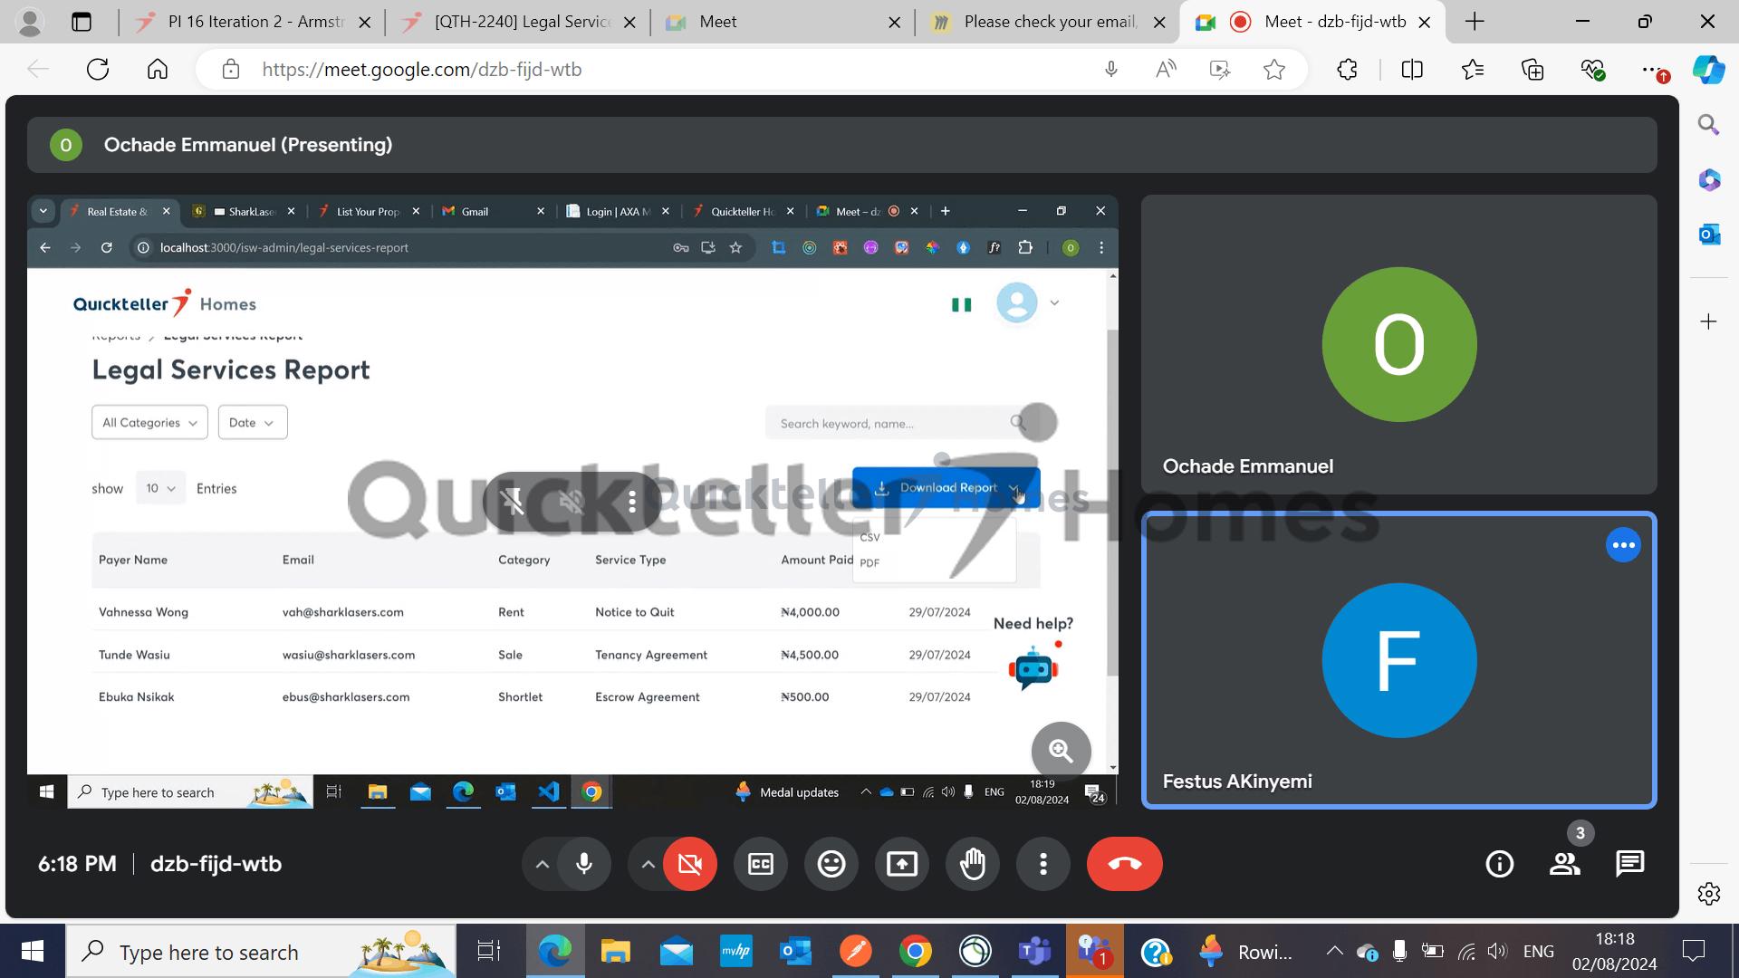
Task: Expand video settings arrow beside camera
Action: pos(648,864)
